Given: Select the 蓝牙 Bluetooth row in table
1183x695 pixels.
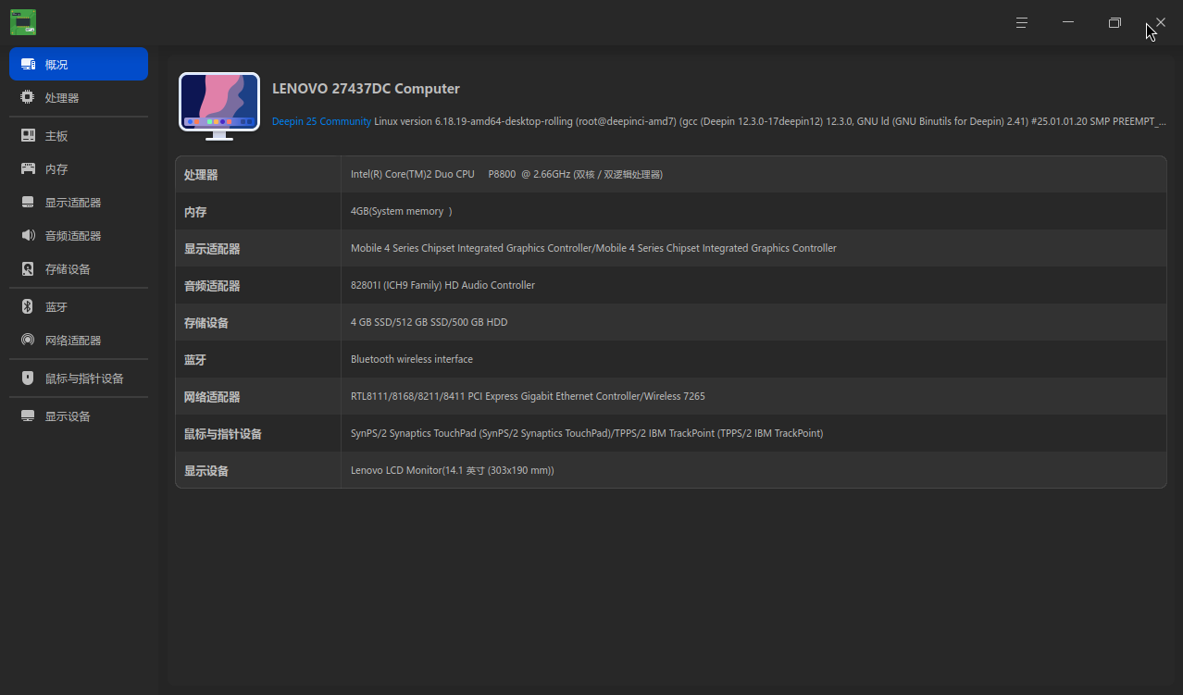Looking at the screenshot, I should point(670,360).
